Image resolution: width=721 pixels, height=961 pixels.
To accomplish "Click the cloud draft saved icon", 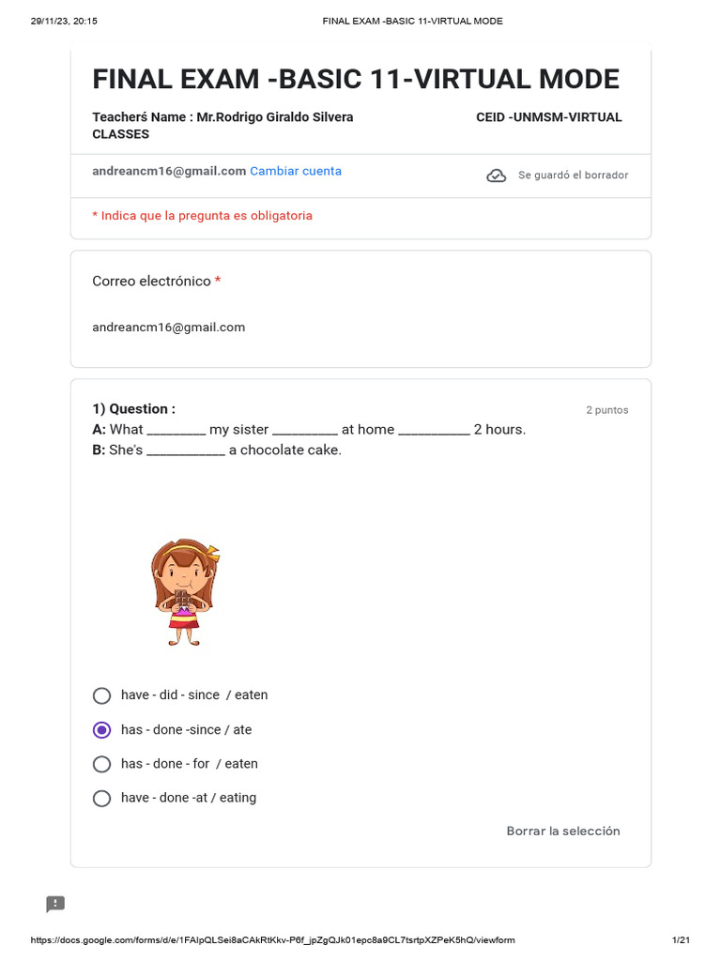I will (x=496, y=175).
